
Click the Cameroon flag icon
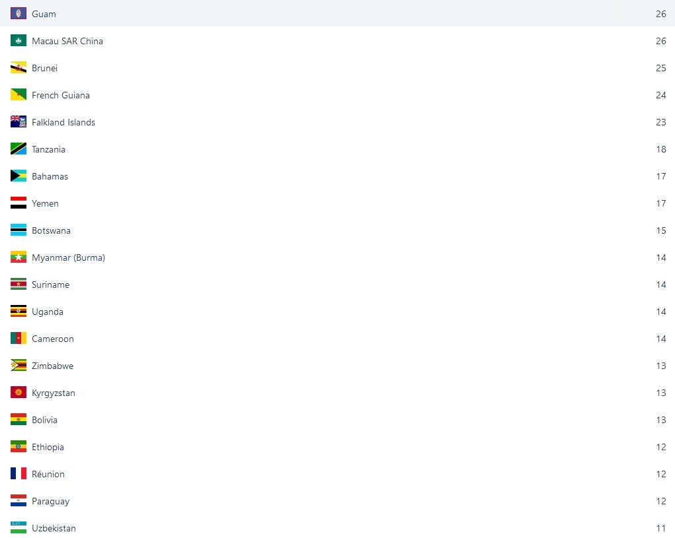coord(19,339)
